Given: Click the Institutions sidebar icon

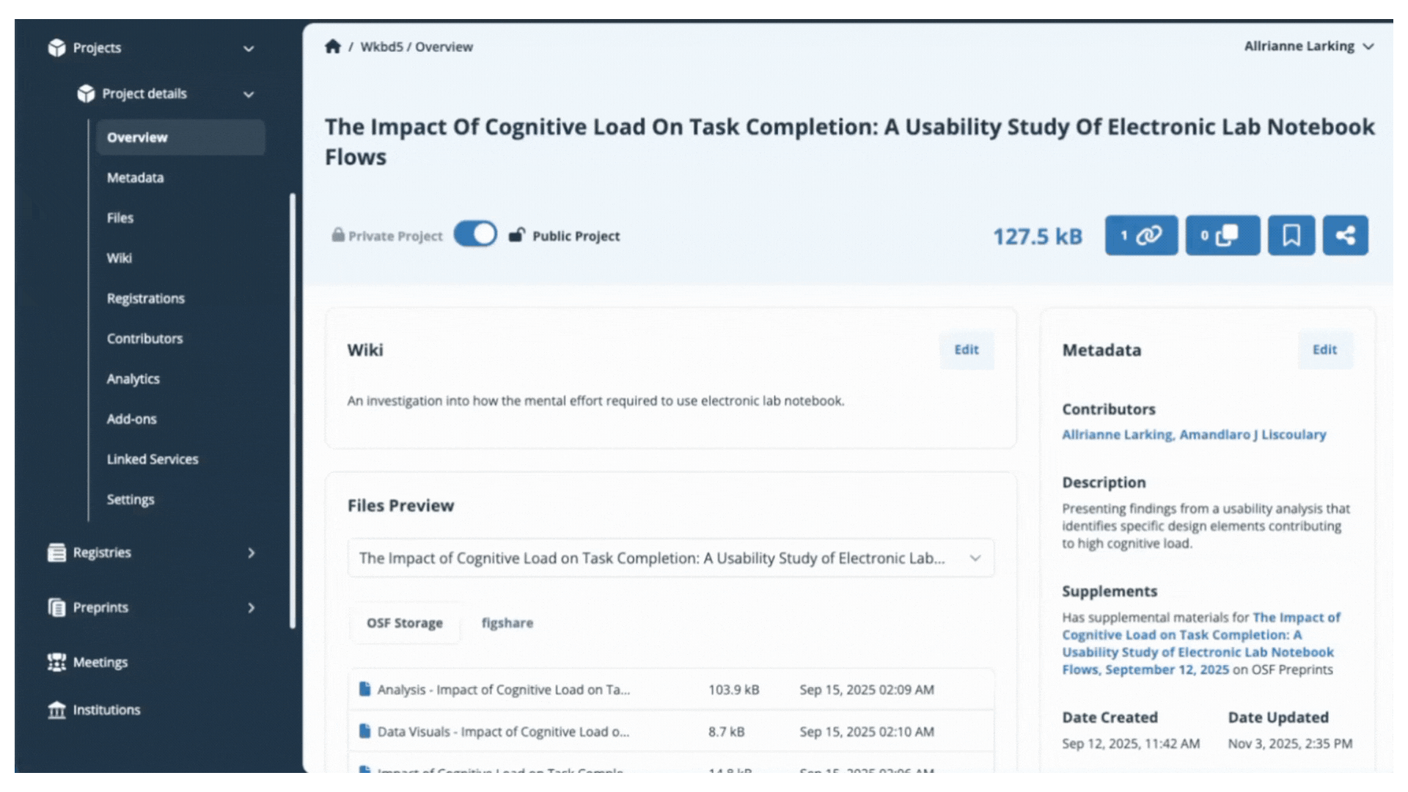Looking at the screenshot, I should point(56,710).
